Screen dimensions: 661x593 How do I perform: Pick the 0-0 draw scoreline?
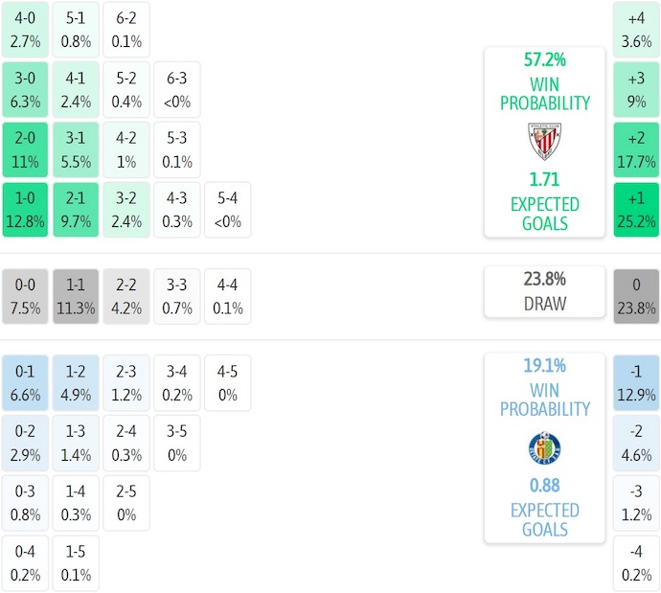click(26, 296)
